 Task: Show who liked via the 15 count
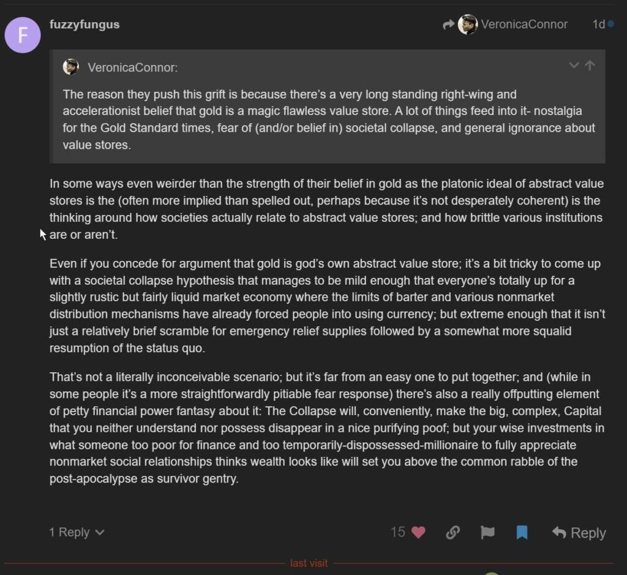(x=398, y=532)
